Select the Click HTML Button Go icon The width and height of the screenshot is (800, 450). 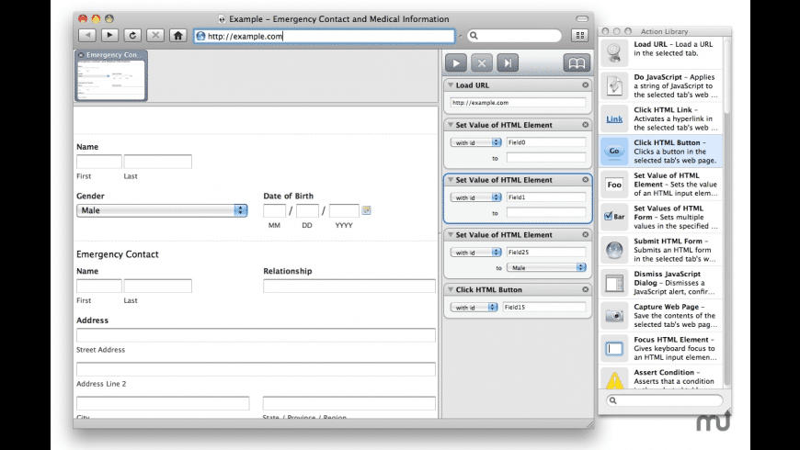click(x=614, y=151)
